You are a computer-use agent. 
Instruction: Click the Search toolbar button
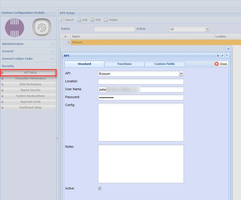[x=67, y=20]
